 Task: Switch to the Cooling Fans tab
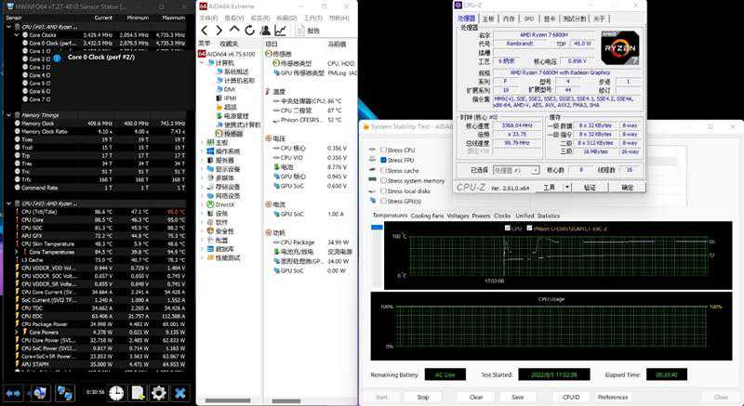coord(427,216)
